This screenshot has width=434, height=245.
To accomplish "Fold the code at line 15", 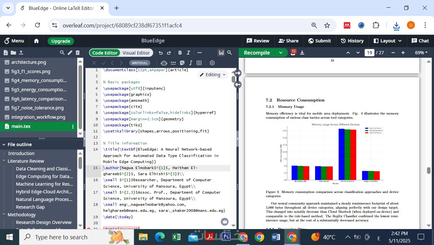I will click(x=100, y=168).
